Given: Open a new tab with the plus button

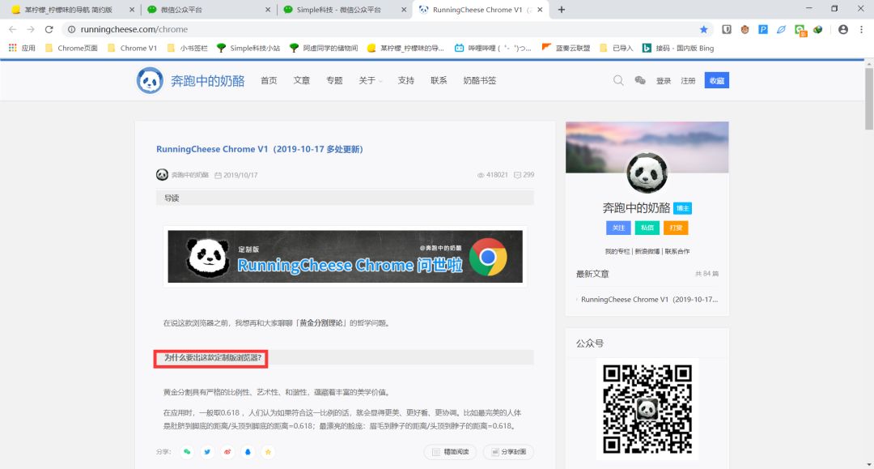Looking at the screenshot, I should [562, 10].
